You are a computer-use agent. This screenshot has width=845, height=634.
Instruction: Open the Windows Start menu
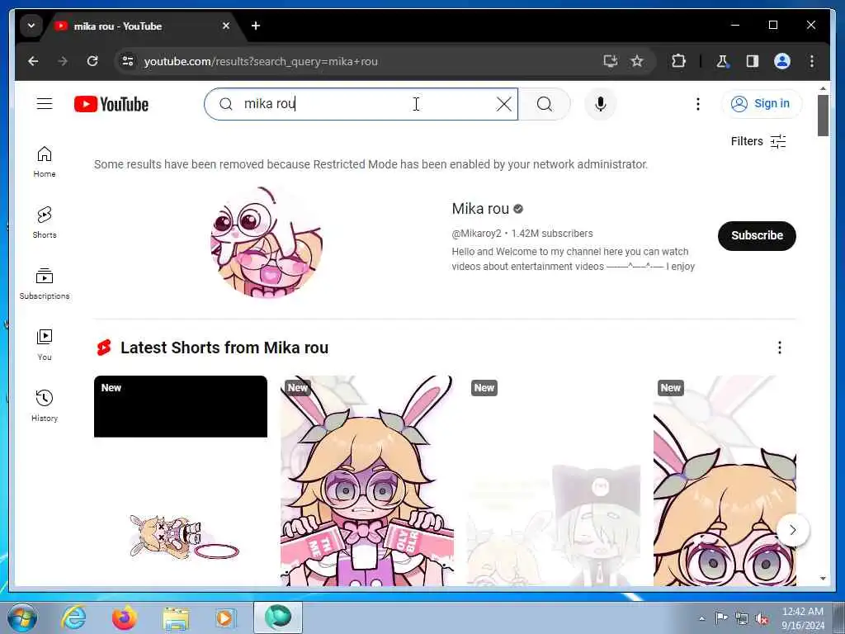(22, 617)
